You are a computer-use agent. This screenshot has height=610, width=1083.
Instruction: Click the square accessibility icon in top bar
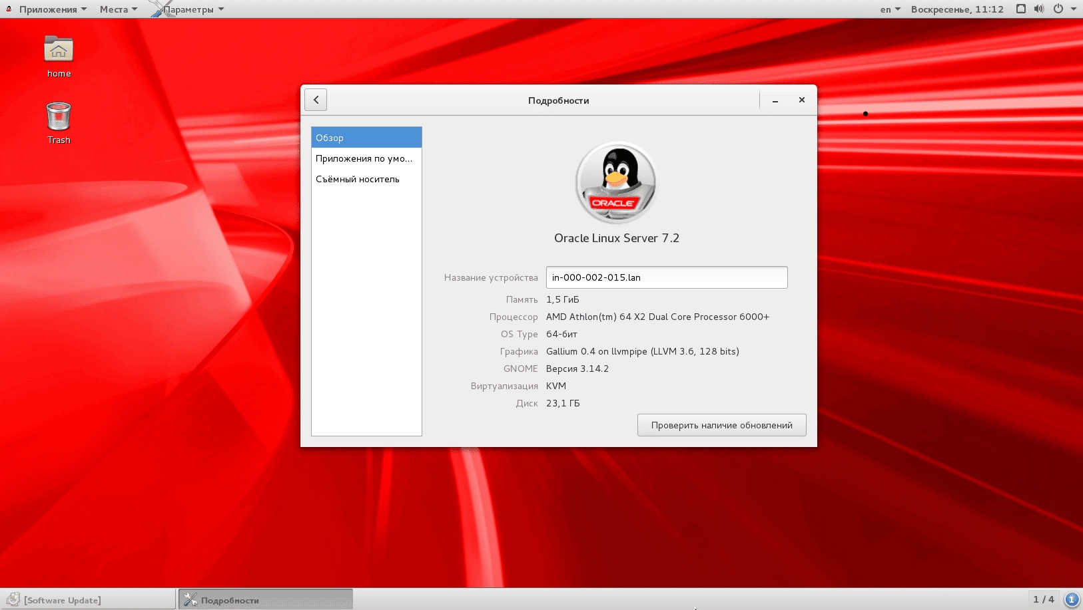click(1020, 9)
